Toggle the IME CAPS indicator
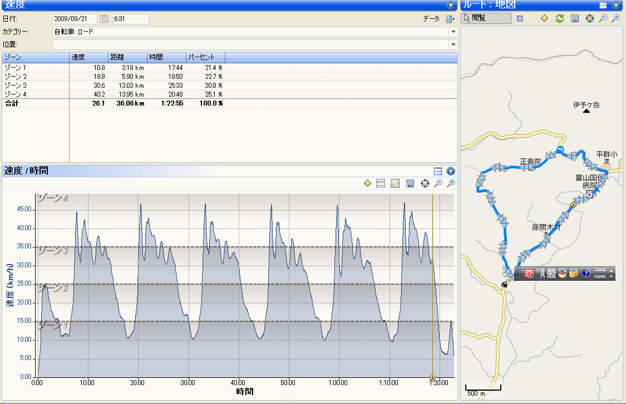 click(x=600, y=270)
